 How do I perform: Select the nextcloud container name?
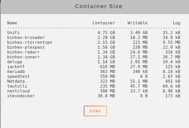[x=18, y=91]
